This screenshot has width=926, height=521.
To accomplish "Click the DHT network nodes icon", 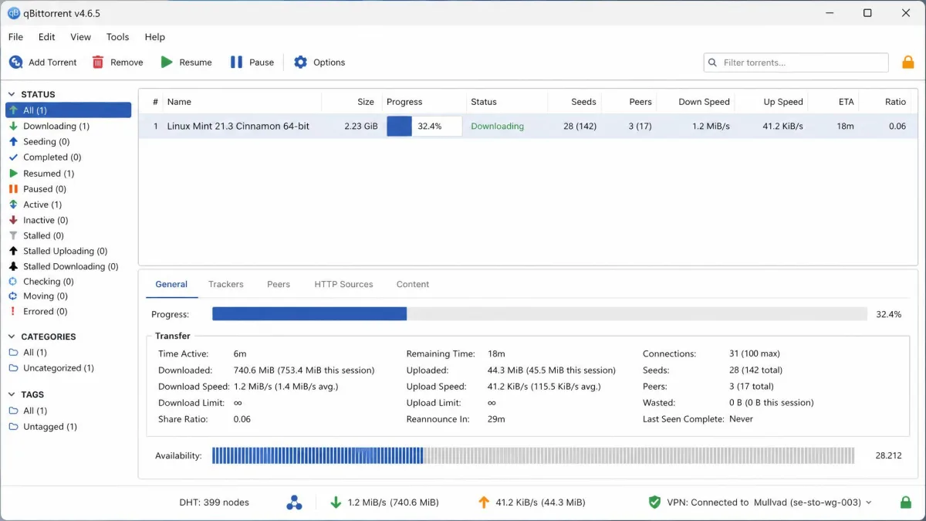I will point(294,502).
